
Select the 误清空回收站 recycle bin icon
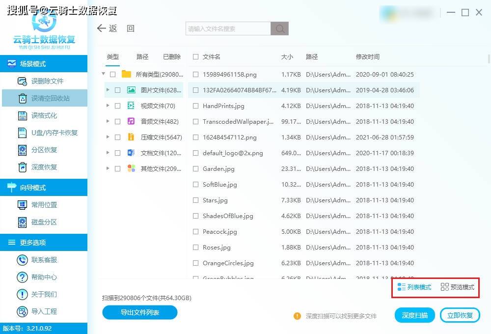23,98
